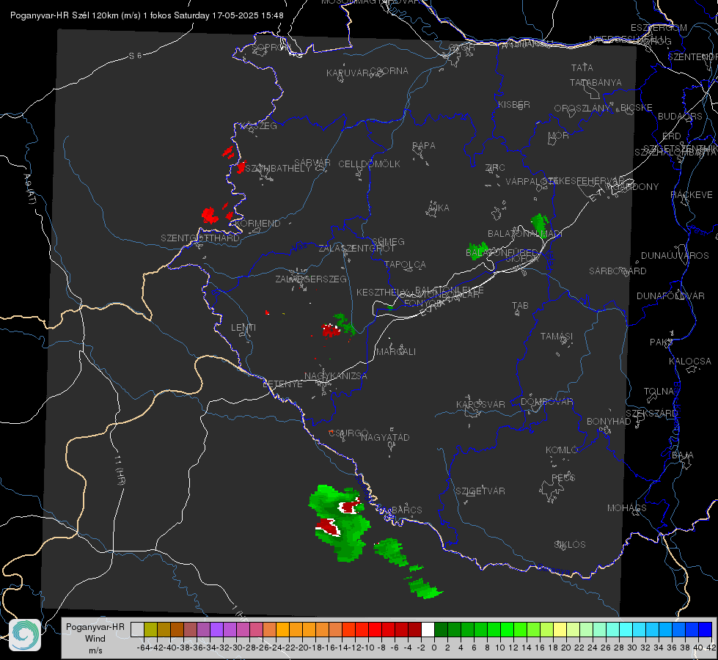Click the KAPUVÁR city label
Screen dimensions: 718x660
click(x=348, y=73)
